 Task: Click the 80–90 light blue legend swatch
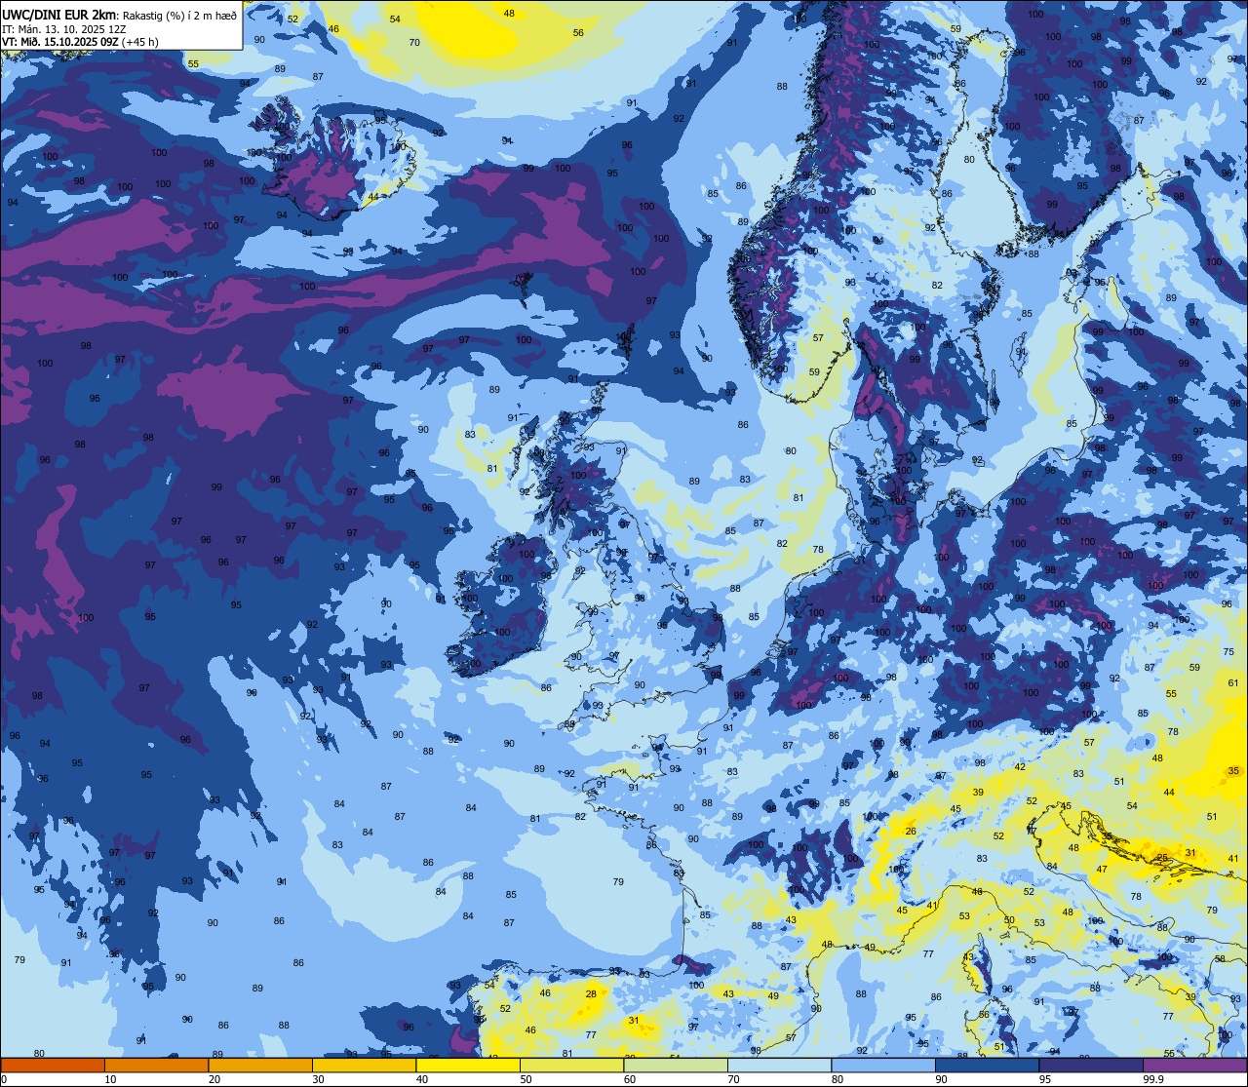(x=883, y=1065)
